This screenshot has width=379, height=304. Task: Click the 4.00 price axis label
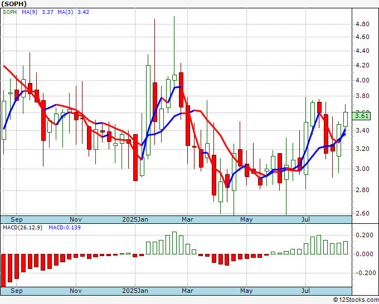[x=362, y=80]
